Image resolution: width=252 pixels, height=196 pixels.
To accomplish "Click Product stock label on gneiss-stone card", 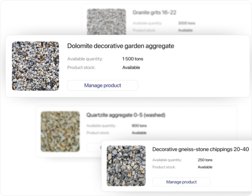I will [x=164, y=167].
